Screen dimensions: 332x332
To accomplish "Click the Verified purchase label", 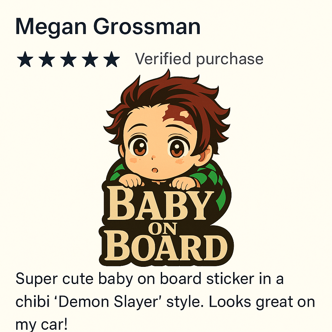I will point(199,59).
